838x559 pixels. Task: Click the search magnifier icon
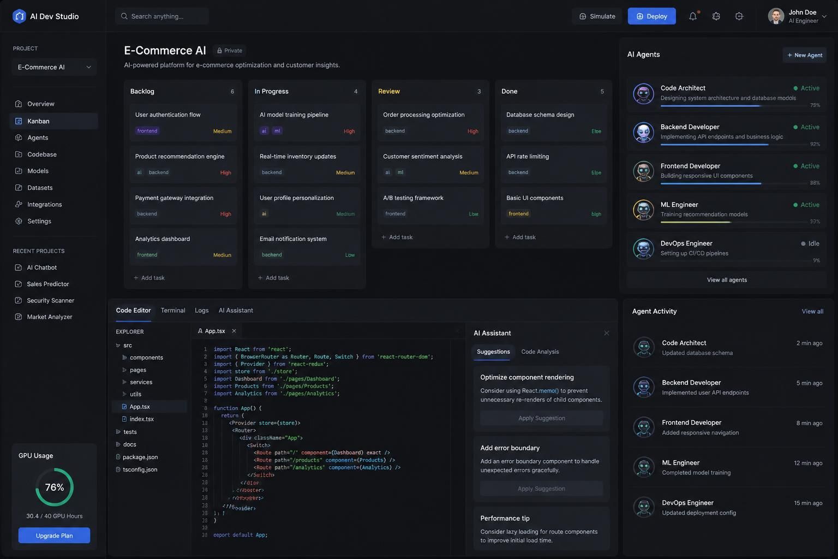tap(124, 16)
